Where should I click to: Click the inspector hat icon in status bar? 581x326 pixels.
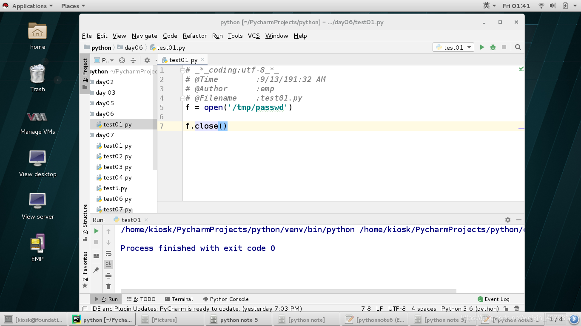[517, 309]
